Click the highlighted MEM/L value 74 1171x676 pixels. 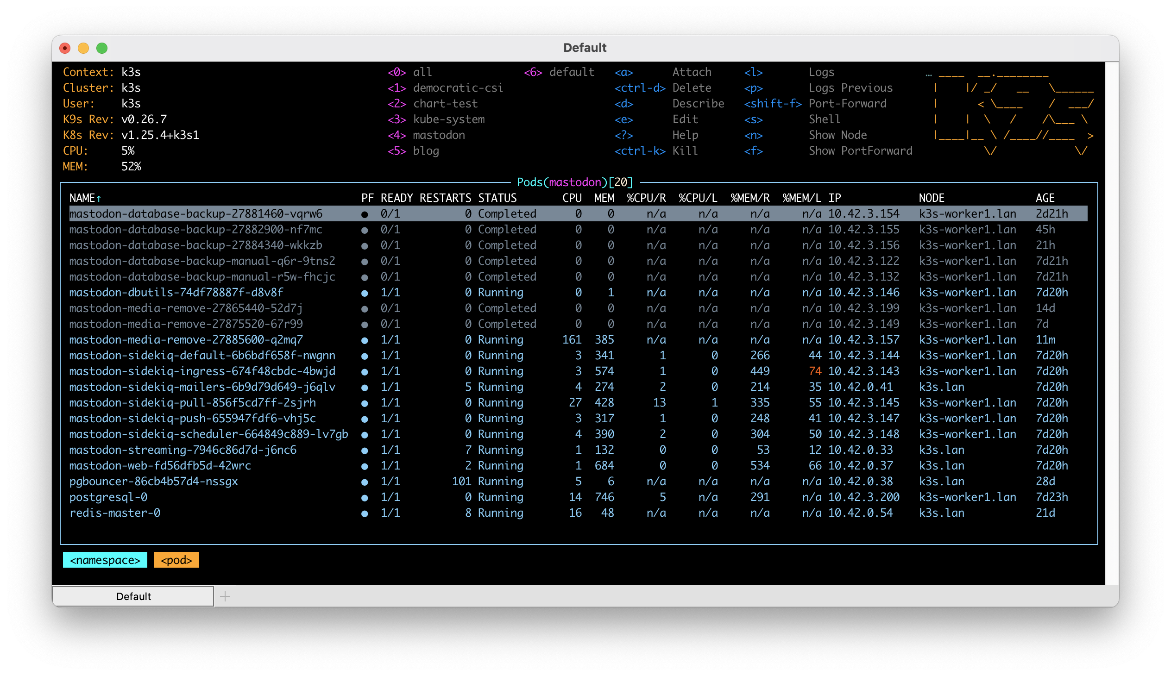[815, 371]
